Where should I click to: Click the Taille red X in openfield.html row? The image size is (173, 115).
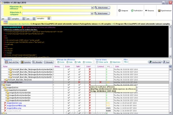click(x=79, y=82)
